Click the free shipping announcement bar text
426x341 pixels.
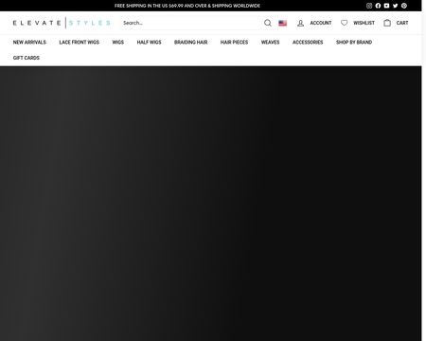coord(187,6)
